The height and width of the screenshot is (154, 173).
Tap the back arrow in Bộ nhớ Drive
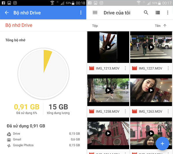(7, 13)
